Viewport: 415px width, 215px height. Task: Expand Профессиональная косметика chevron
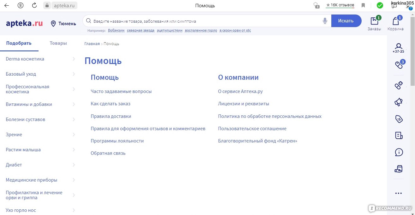click(x=74, y=89)
